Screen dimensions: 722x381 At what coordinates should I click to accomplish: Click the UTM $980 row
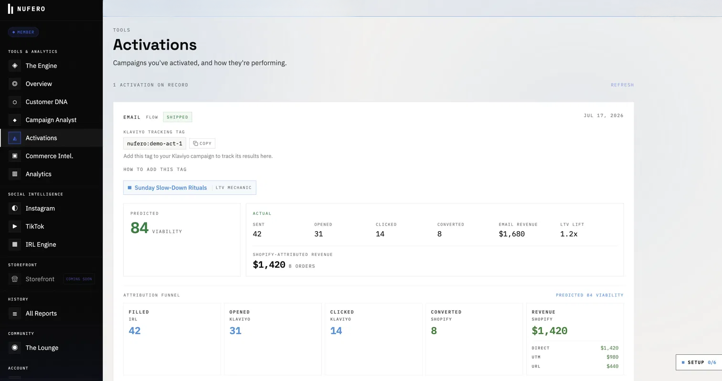pos(575,357)
